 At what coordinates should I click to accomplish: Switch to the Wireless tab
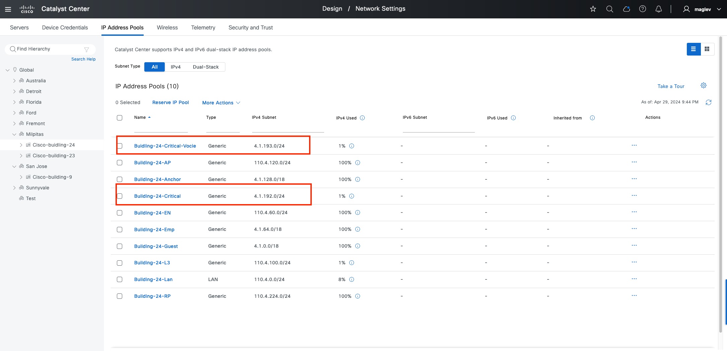coord(167,27)
